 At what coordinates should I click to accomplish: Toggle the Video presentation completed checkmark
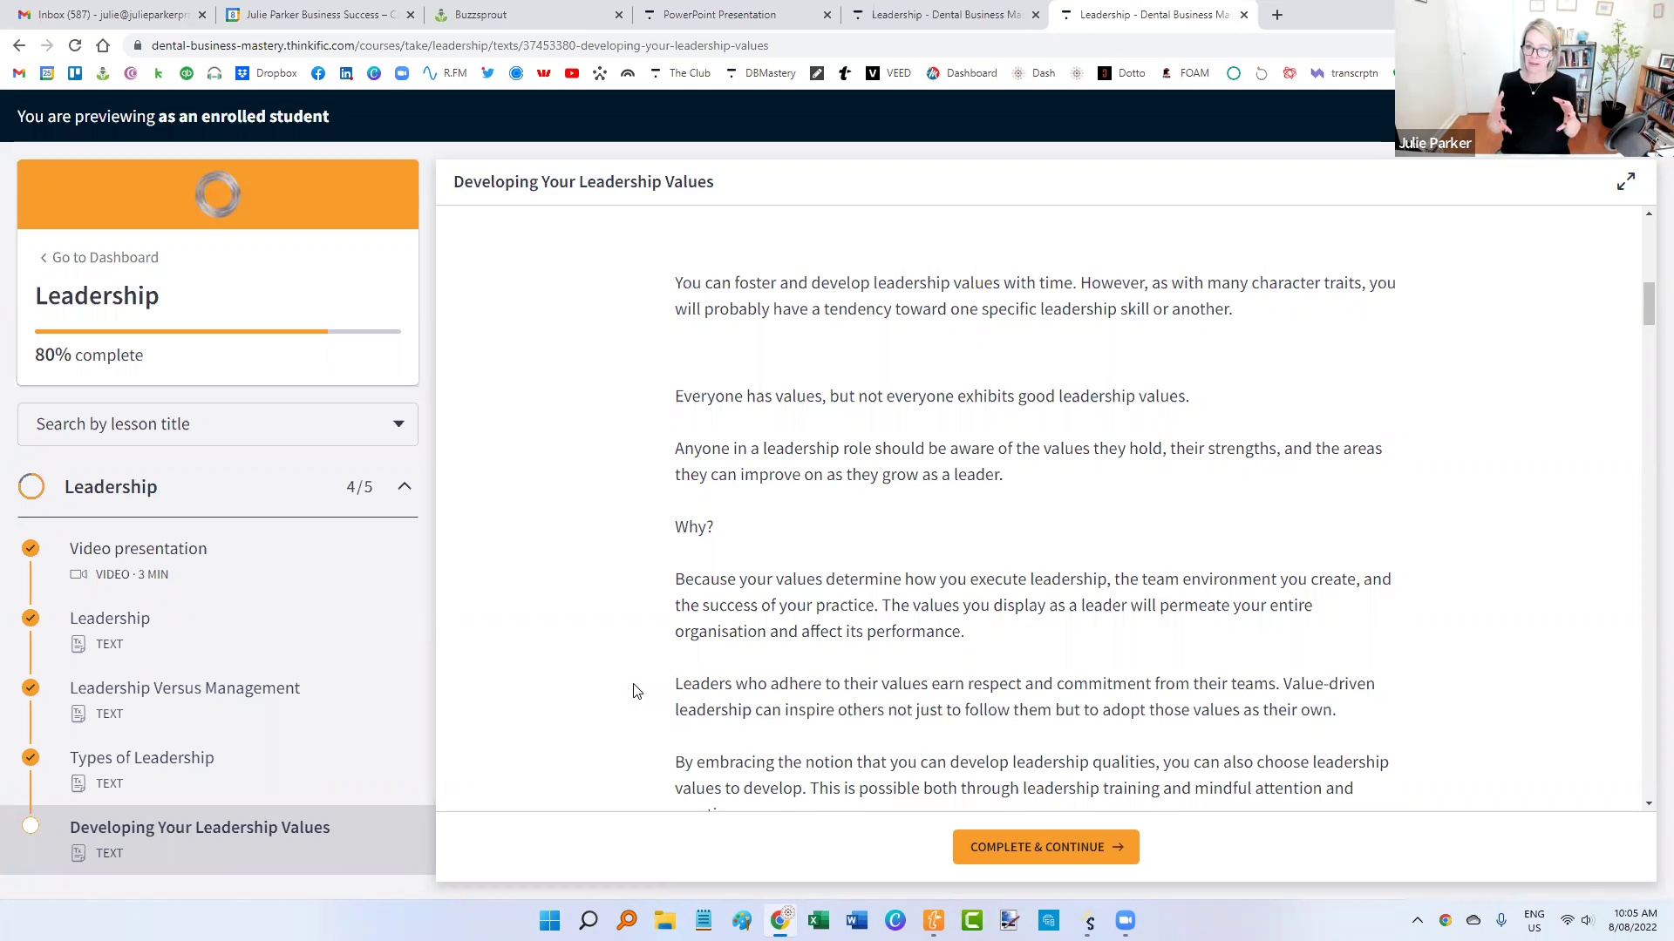tap(31, 548)
